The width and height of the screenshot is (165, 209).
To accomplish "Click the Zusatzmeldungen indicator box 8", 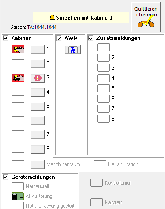I will pyautogui.click(x=104, y=119).
